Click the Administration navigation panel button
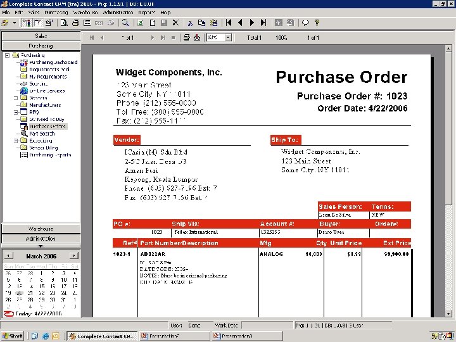 point(41,239)
